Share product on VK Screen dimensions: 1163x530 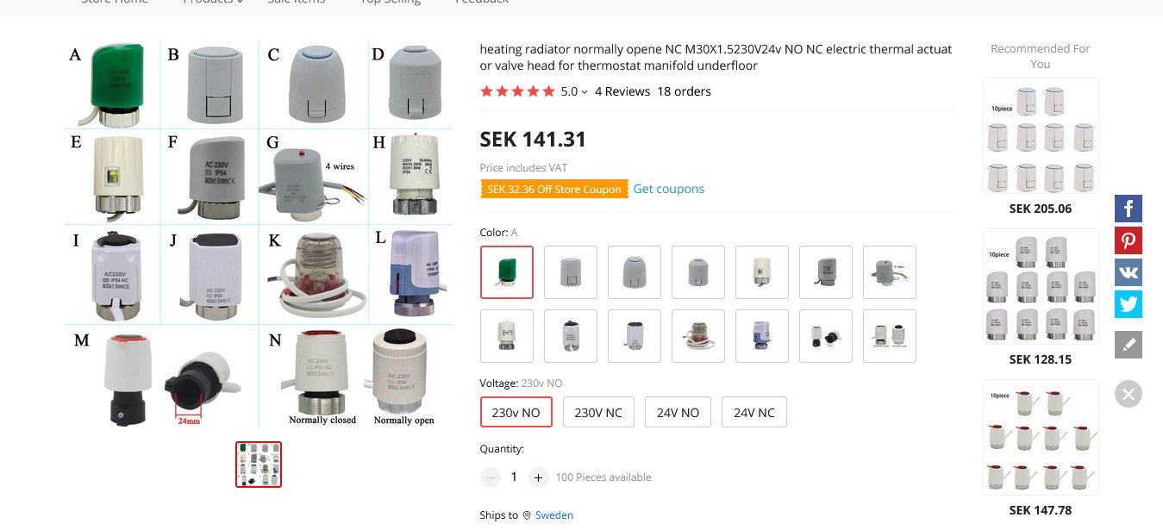[x=1128, y=272]
